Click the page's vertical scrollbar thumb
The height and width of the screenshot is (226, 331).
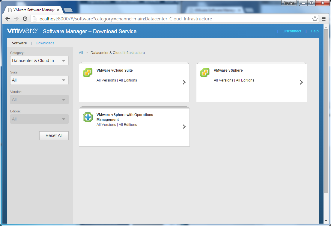(x=326, y=111)
